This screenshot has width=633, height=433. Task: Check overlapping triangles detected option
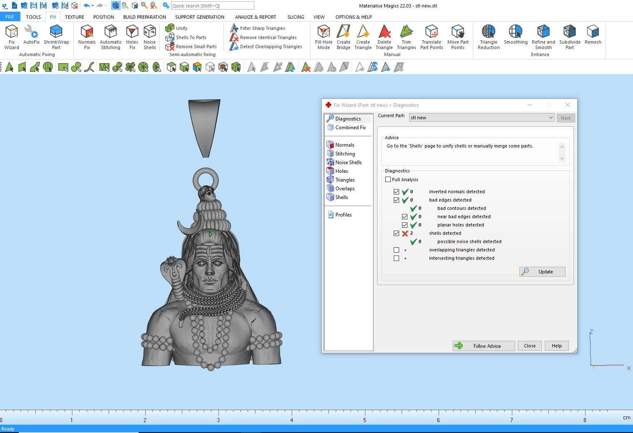click(396, 250)
